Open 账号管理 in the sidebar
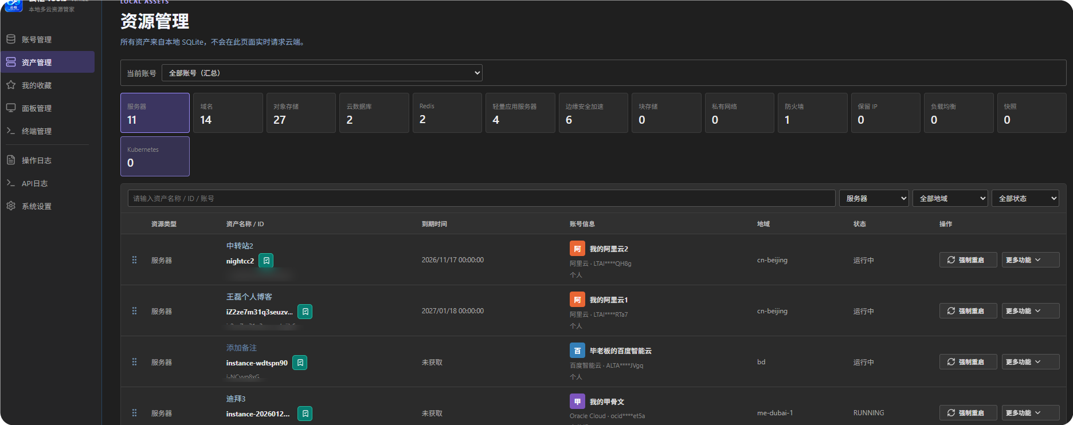The image size is (1073, 425). (x=48, y=40)
